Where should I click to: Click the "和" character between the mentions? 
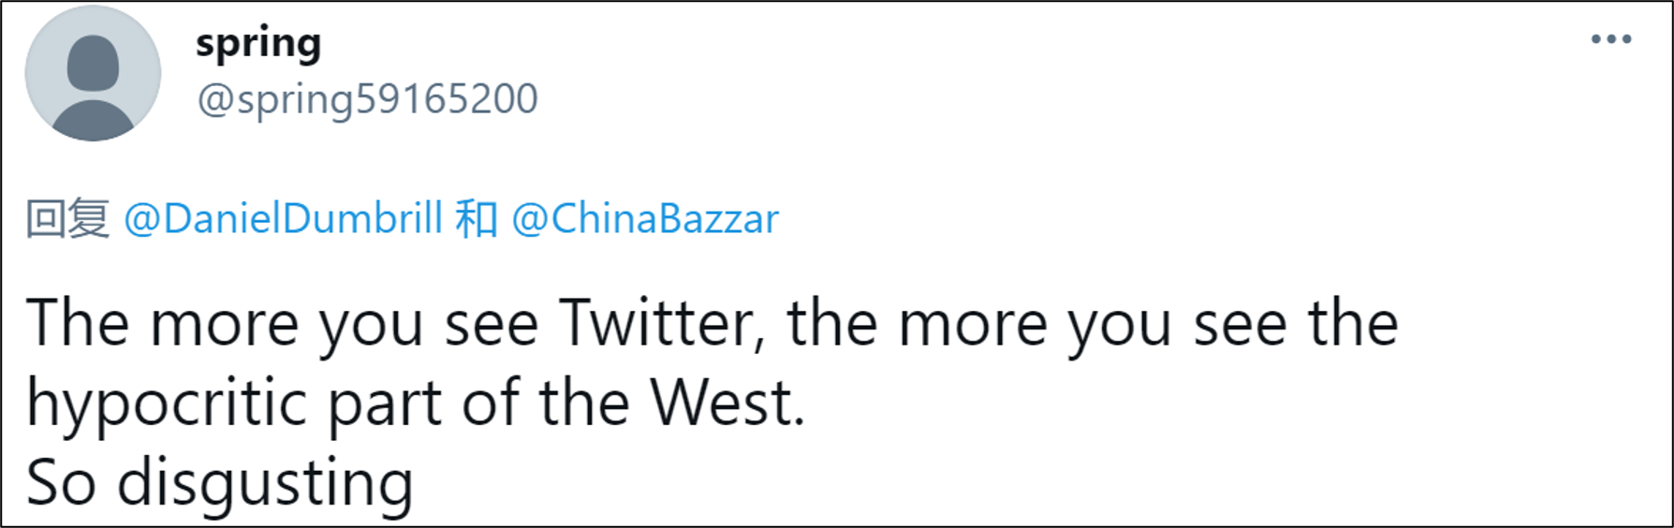477,219
